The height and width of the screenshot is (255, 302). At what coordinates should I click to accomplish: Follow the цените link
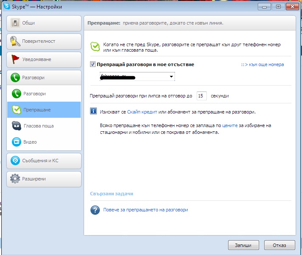(x=230, y=125)
